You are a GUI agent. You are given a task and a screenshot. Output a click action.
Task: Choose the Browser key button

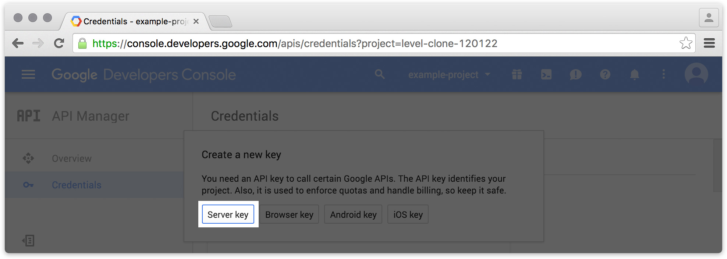289,214
